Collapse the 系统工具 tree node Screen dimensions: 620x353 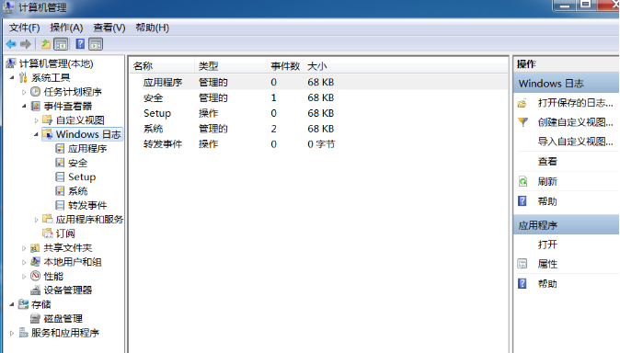tap(12, 78)
